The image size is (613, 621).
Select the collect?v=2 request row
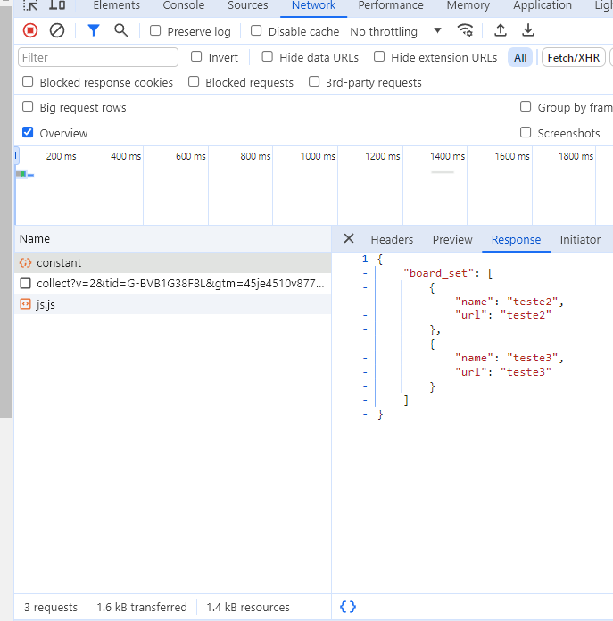[172, 283]
